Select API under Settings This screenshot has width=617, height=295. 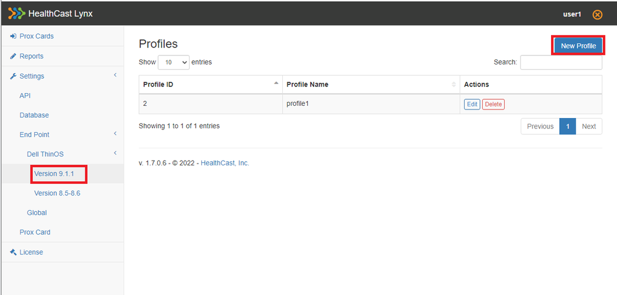[25, 96]
